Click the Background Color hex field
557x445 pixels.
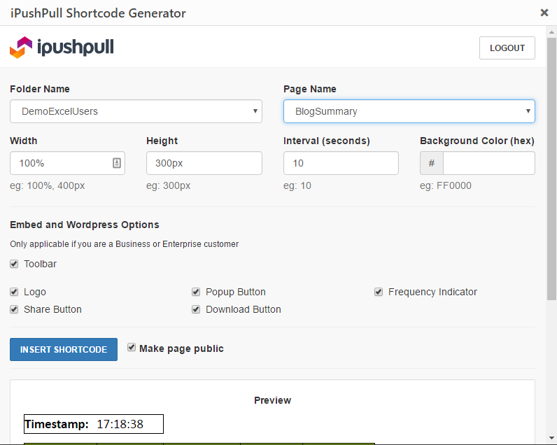coord(488,163)
